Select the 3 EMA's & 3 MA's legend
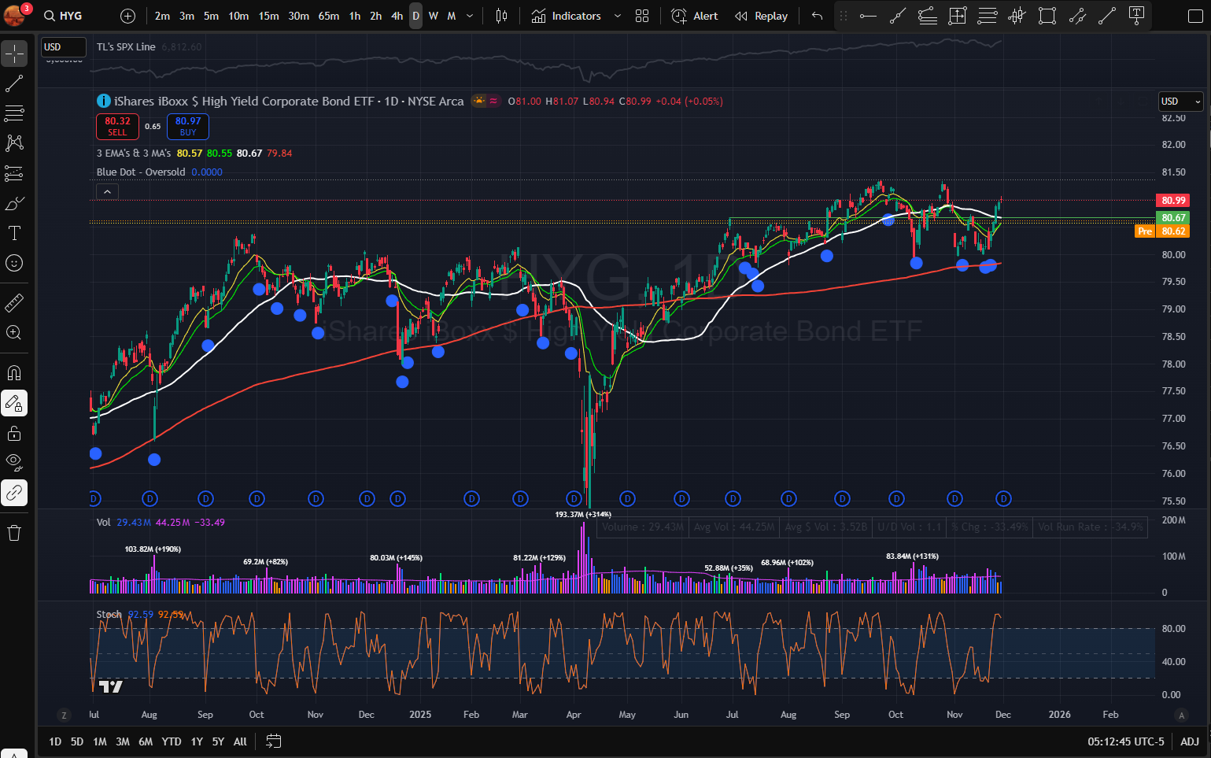The width and height of the screenshot is (1211, 758). [134, 153]
